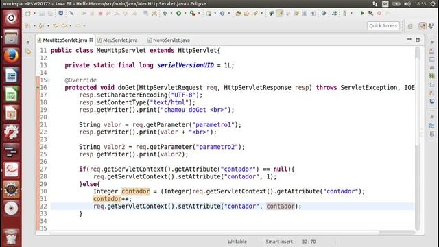Image resolution: width=439 pixels, height=247 pixels.
Task: Click the "parametro1" string literal
Action: pyautogui.click(x=213, y=125)
